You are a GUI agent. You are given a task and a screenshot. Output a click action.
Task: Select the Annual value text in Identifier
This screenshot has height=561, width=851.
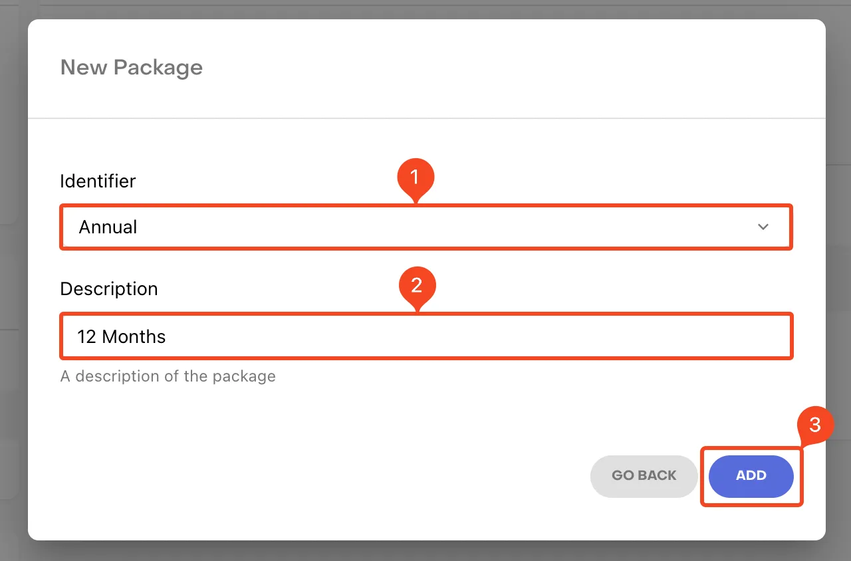[x=108, y=227]
